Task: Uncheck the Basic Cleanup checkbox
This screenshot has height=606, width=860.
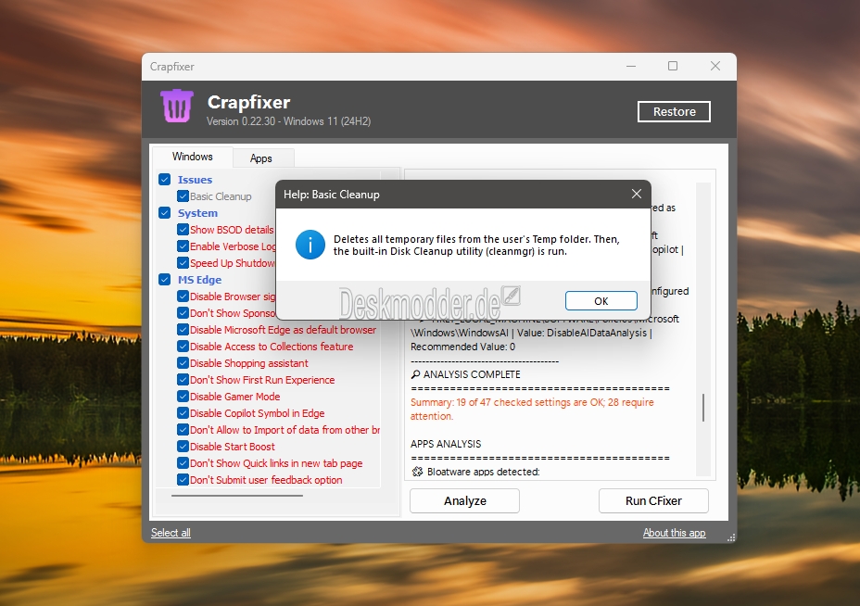Action: pos(183,196)
